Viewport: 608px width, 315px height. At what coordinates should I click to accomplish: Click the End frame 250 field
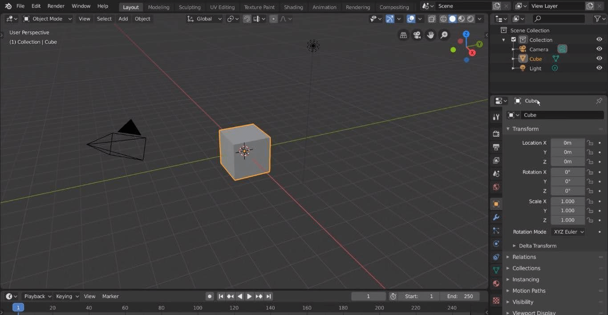[x=460, y=296]
